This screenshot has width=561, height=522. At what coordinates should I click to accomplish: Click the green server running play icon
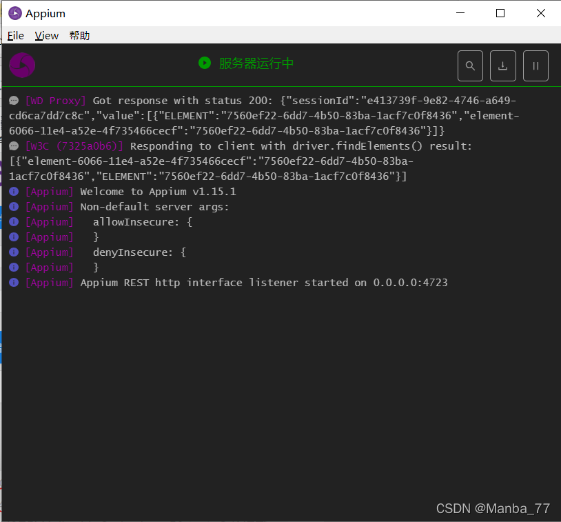point(205,63)
